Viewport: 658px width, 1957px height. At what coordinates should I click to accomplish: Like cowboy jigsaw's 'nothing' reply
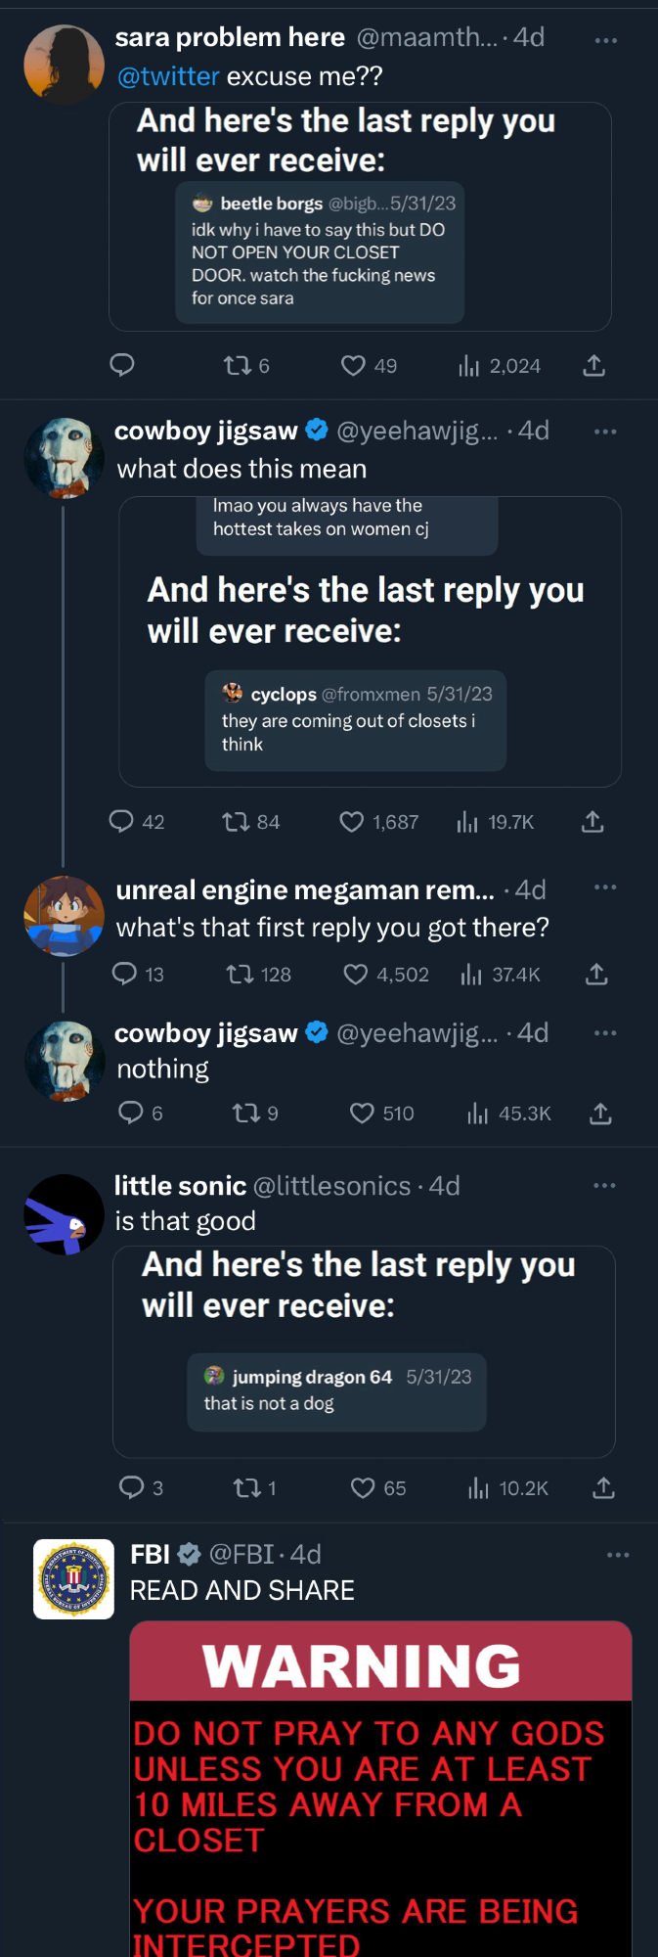[362, 1114]
